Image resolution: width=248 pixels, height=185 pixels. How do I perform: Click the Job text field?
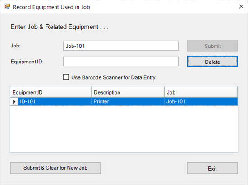click(121, 46)
